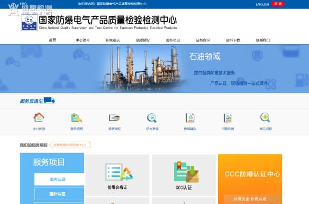Click the orange service question bubble
This screenshot has height=204, width=309.
(x=70, y=145)
